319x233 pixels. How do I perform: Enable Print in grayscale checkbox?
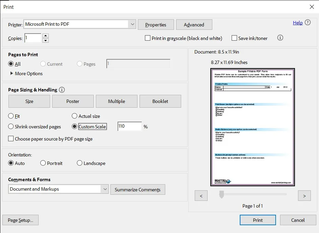(148, 38)
